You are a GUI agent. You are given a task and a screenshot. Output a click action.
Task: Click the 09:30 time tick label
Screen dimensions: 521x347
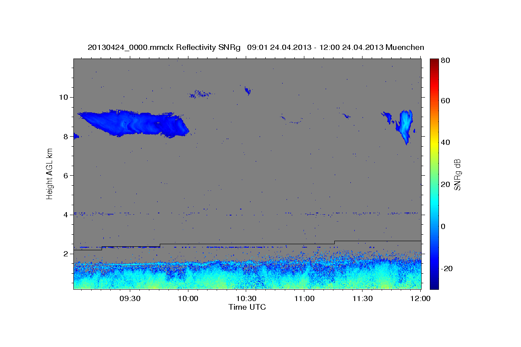coord(129,299)
